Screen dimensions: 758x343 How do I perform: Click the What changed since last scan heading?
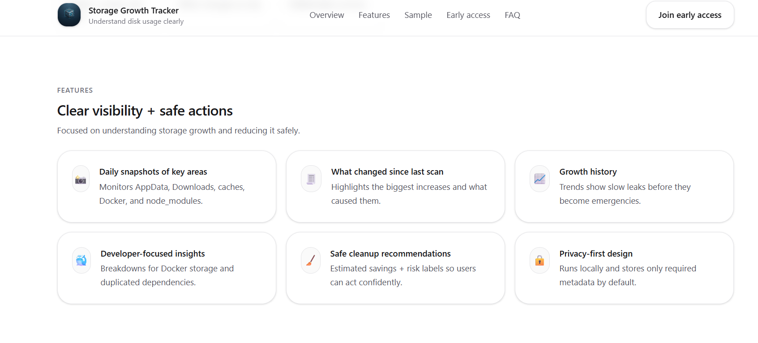tap(387, 172)
